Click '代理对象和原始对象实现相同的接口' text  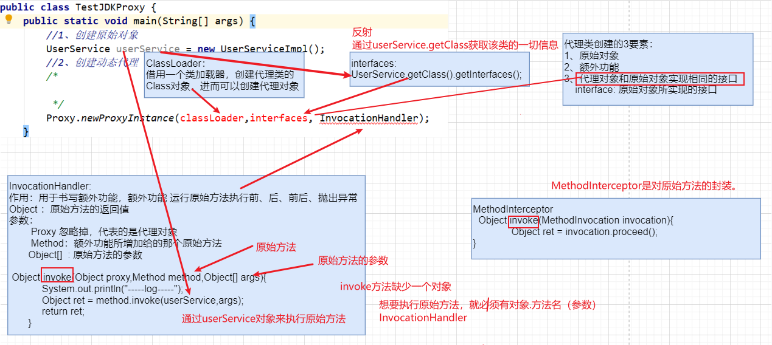coord(658,79)
